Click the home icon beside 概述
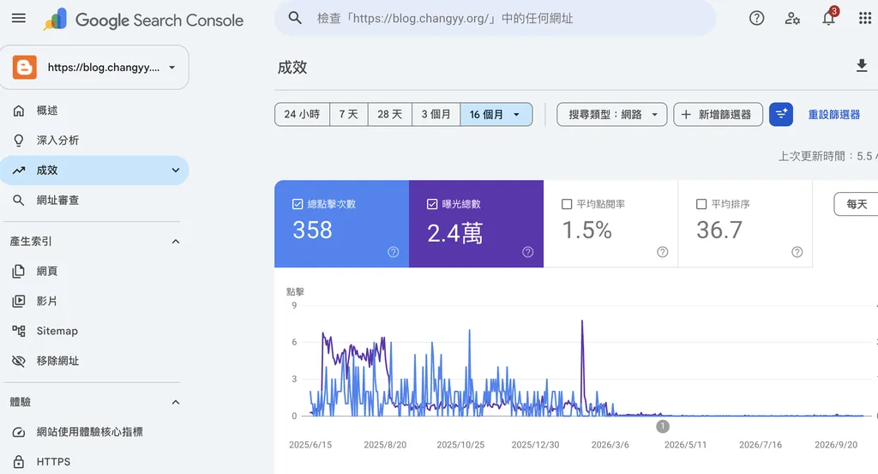The height and width of the screenshot is (474, 878). [x=19, y=111]
